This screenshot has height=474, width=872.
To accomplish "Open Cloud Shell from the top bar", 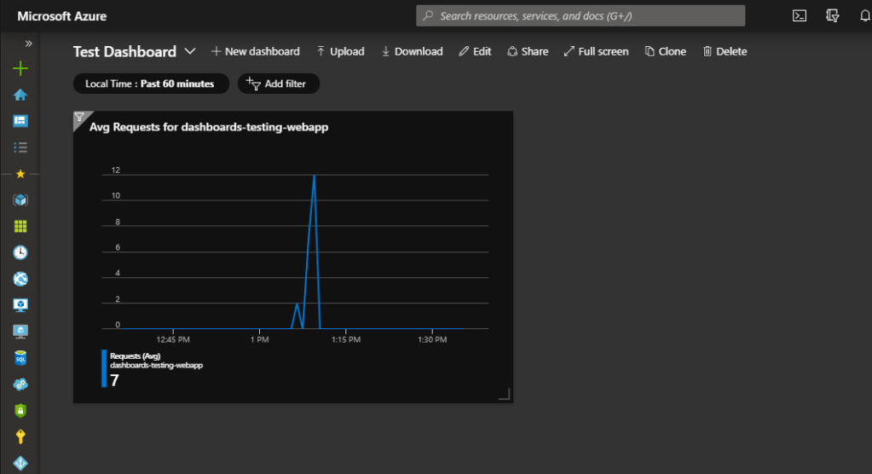I will point(800,16).
